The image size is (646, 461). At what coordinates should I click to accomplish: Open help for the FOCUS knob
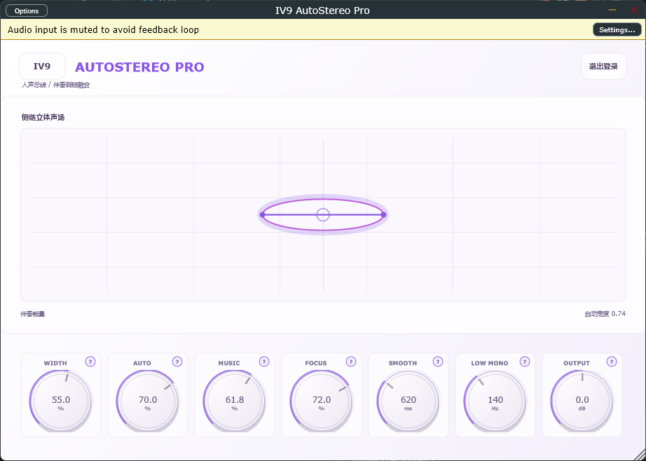(x=351, y=362)
